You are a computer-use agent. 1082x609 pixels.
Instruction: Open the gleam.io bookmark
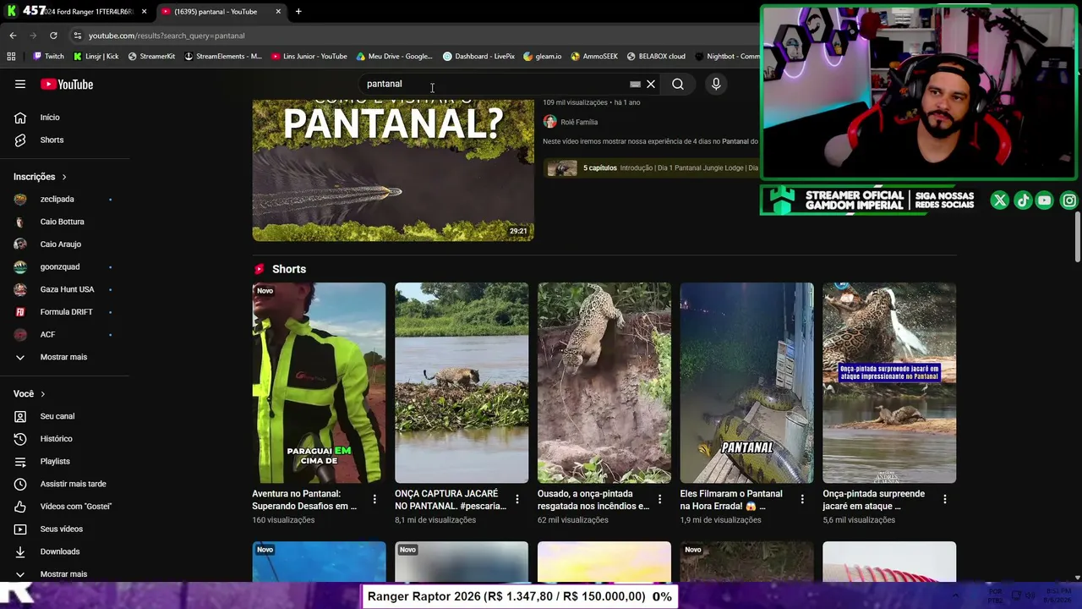pos(542,57)
